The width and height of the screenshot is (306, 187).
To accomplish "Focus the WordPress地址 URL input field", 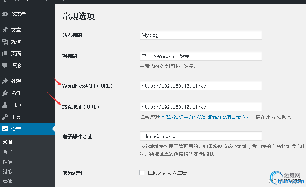I will 201,85.
